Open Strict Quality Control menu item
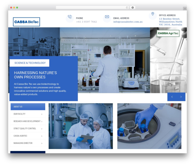 click(28, 128)
